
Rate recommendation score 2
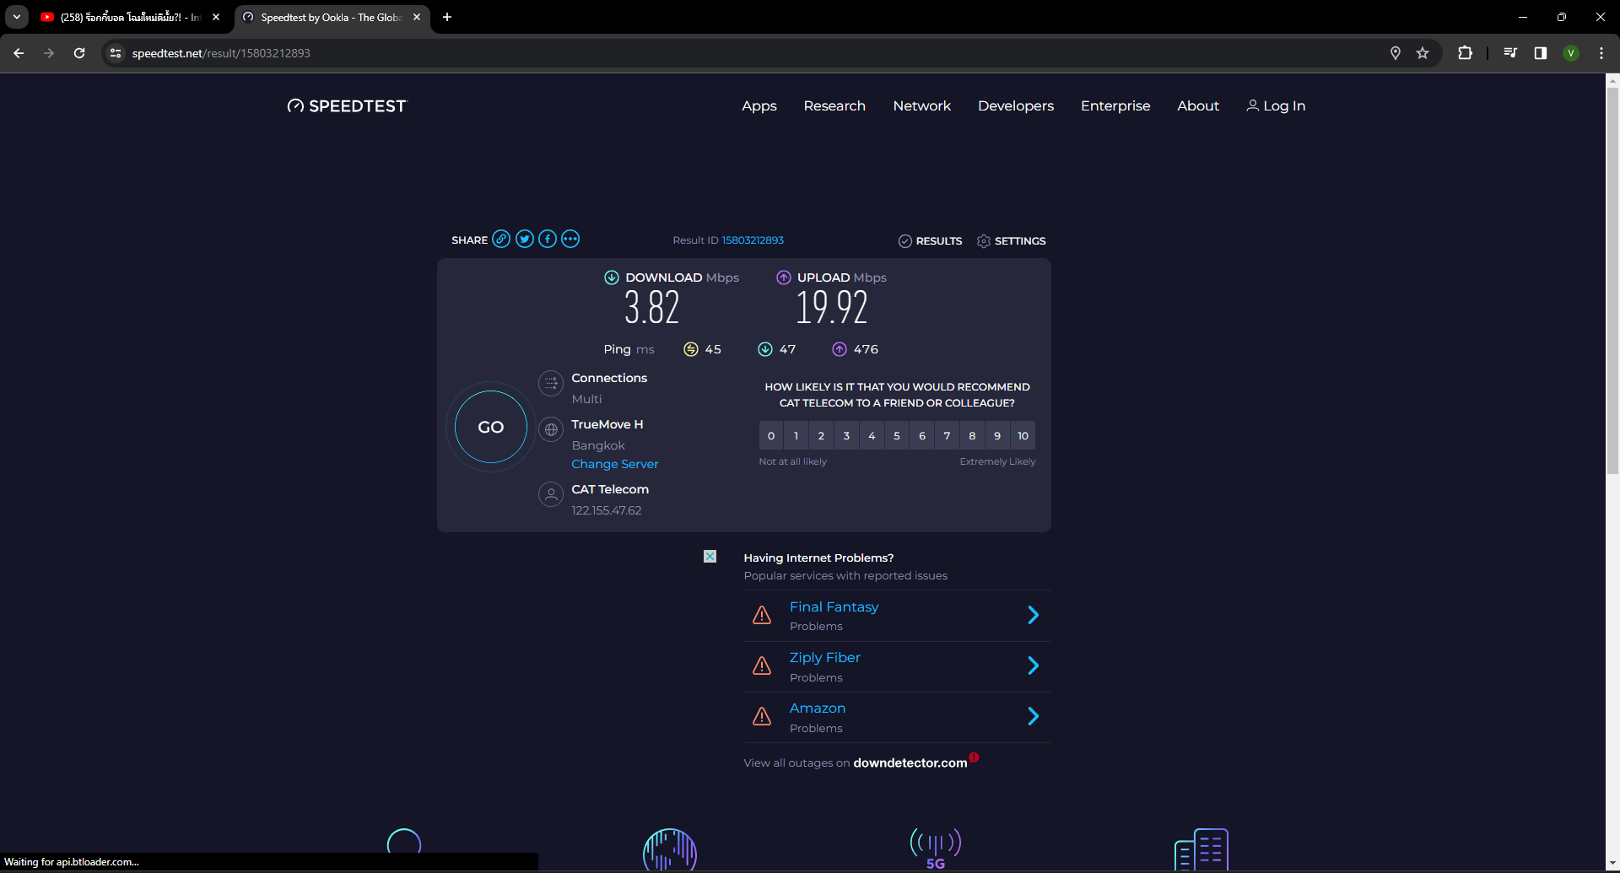[821, 436]
